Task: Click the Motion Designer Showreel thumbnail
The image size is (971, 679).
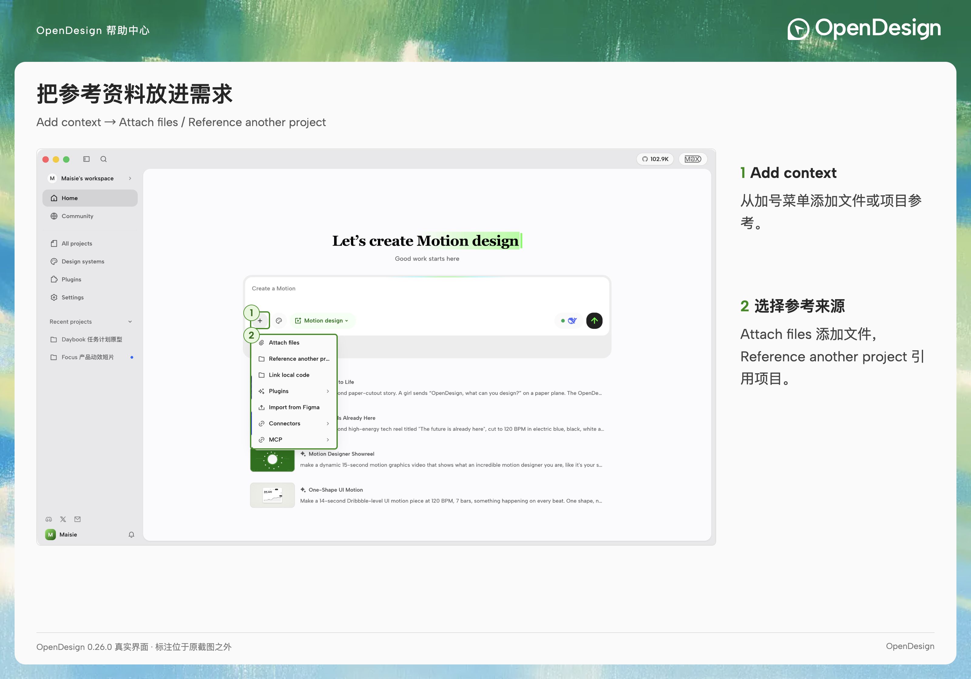Action: point(272,460)
